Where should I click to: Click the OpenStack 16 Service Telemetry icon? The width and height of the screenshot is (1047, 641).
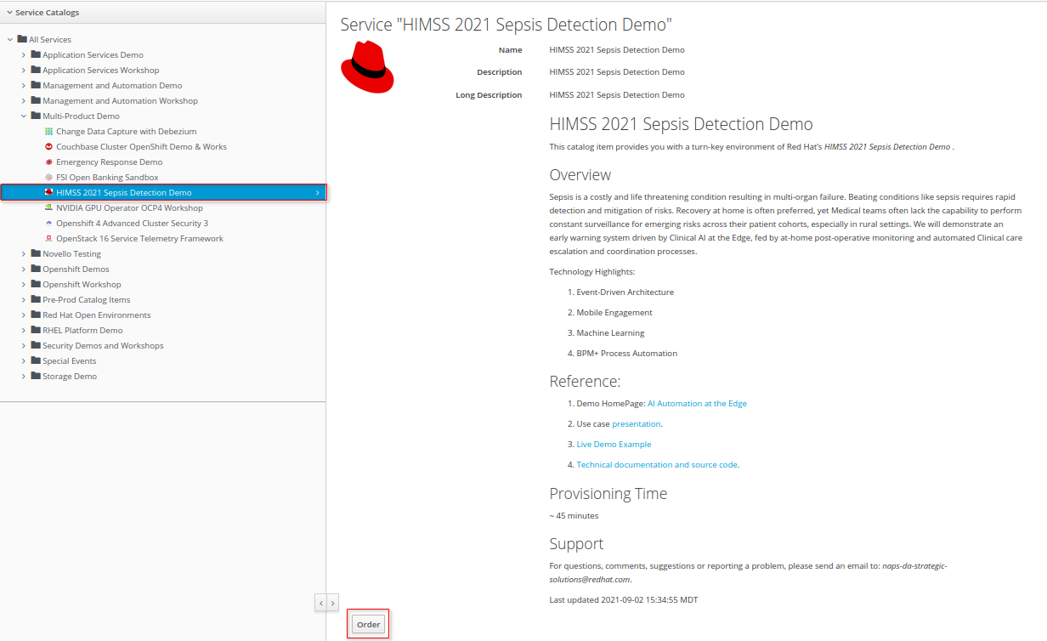click(x=49, y=239)
